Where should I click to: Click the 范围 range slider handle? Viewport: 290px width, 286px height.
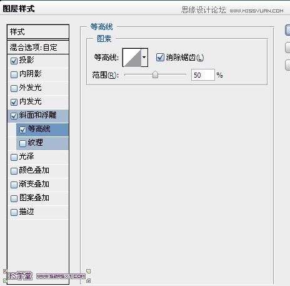click(x=155, y=74)
